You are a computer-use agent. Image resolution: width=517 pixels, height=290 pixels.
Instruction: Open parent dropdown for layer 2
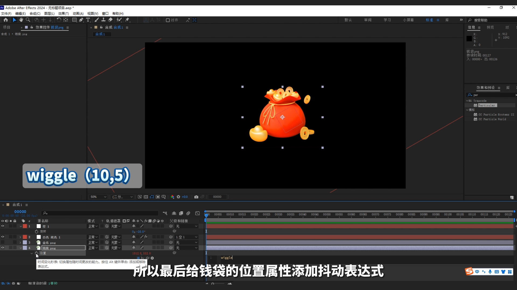(187, 237)
